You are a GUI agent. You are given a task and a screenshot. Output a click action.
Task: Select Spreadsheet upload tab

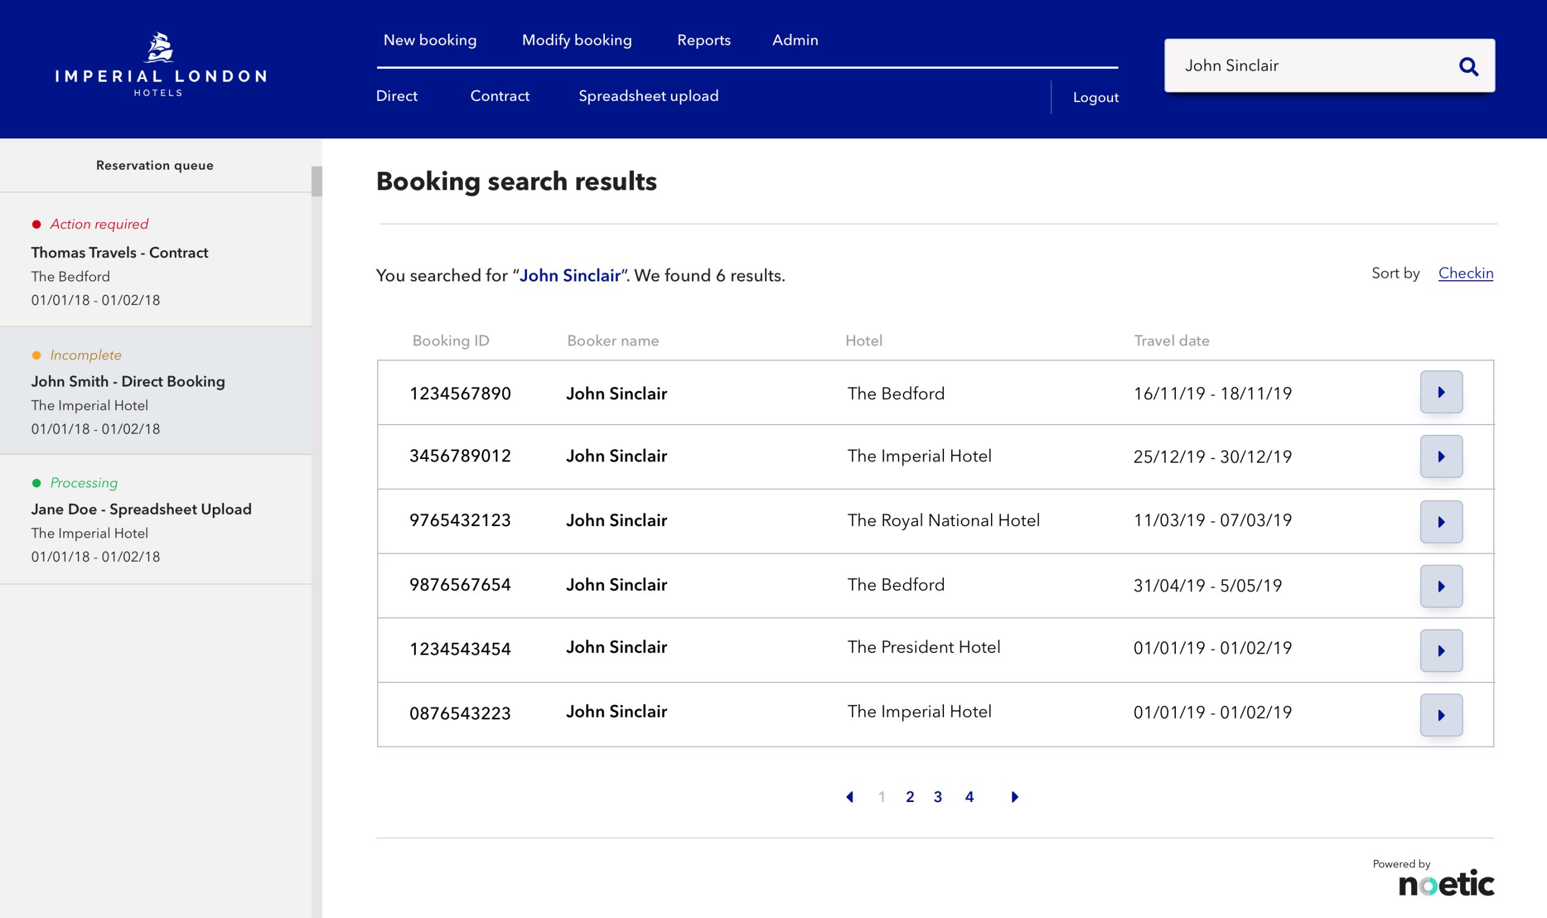pos(648,96)
